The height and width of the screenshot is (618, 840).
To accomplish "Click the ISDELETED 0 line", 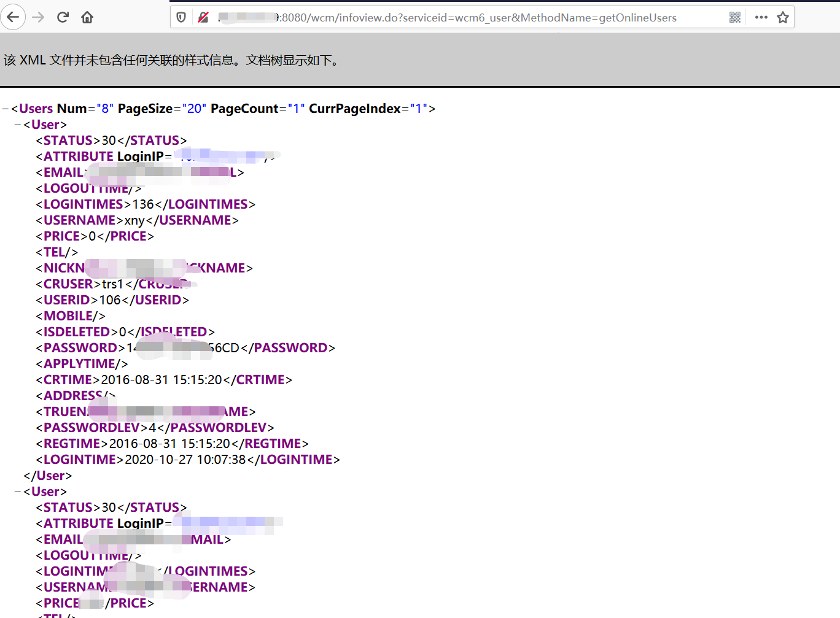I will tap(125, 332).
